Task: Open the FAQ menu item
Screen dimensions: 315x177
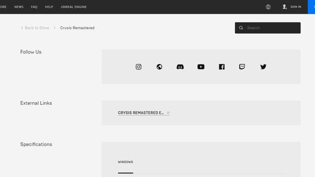Action: (x=34, y=7)
